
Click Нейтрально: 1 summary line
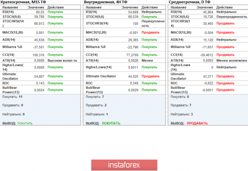(x=97, y=114)
